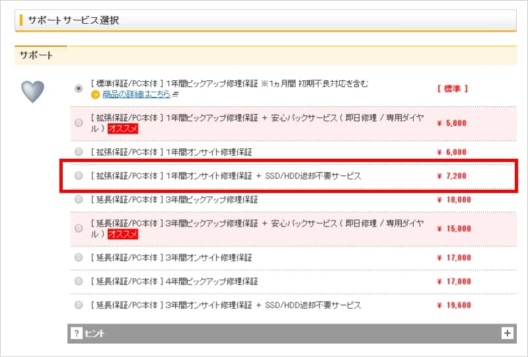Select the ¥7,200 SSD/HDD返却不要サービス option
528x357 pixels.
(79, 176)
